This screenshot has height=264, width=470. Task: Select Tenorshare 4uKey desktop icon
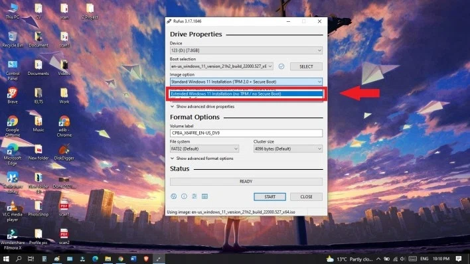[13, 183]
